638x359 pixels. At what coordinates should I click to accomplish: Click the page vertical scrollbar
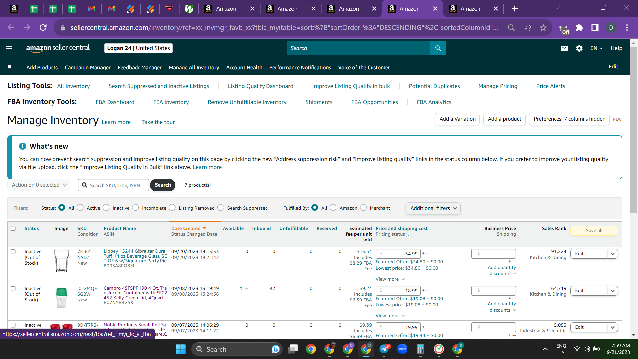point(634,130)
